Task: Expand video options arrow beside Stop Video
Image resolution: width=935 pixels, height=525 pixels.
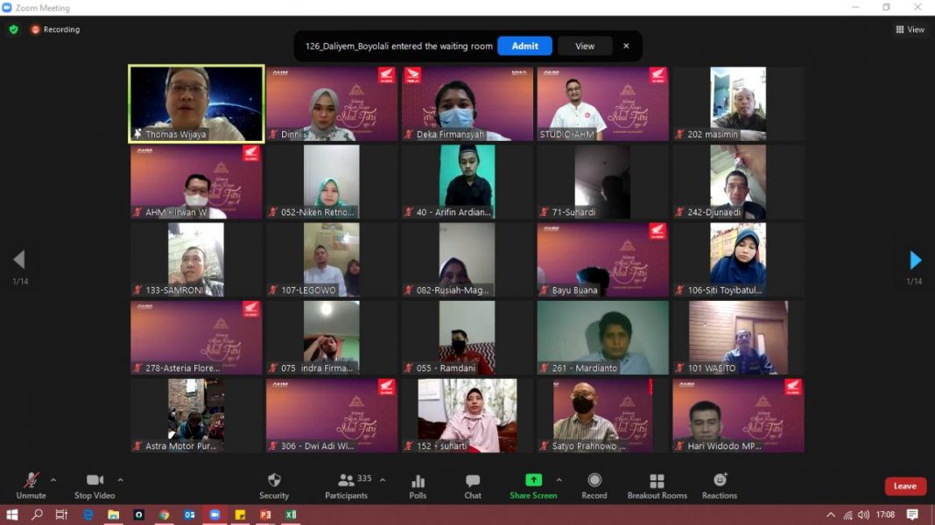Action: pyautogui.click(x=120, y=479)
